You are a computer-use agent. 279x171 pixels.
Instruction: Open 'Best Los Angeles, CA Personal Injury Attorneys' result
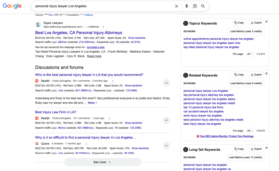point(78,33)
